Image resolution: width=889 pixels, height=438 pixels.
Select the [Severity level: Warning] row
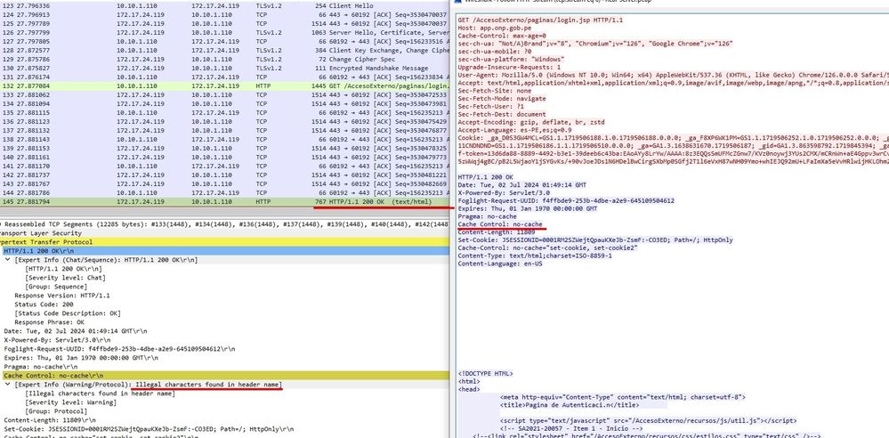point(71,402)
